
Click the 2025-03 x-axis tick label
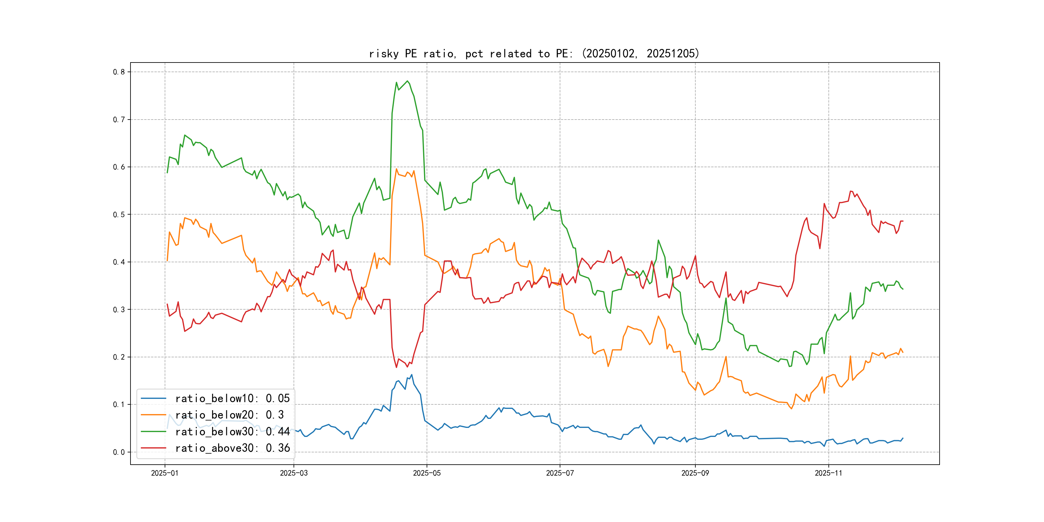294,473
